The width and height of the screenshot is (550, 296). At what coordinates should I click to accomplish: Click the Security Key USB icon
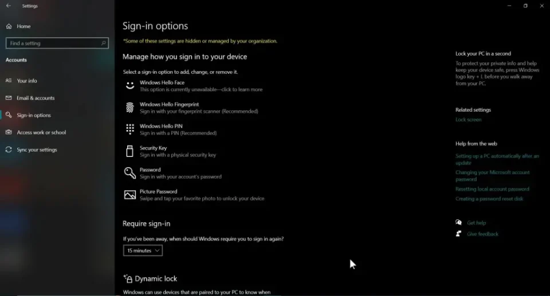tap(129, 151)
